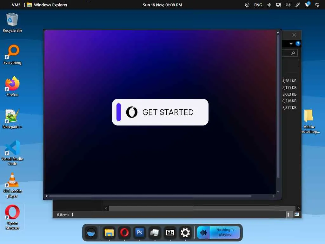This screenshot has width=325, height=244.
Task: Click the Nothing is playing media widget
Action: pos(218,232)
